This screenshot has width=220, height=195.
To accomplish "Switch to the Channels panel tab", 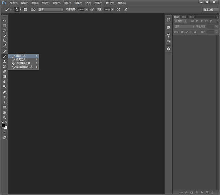I will (184, 17).
